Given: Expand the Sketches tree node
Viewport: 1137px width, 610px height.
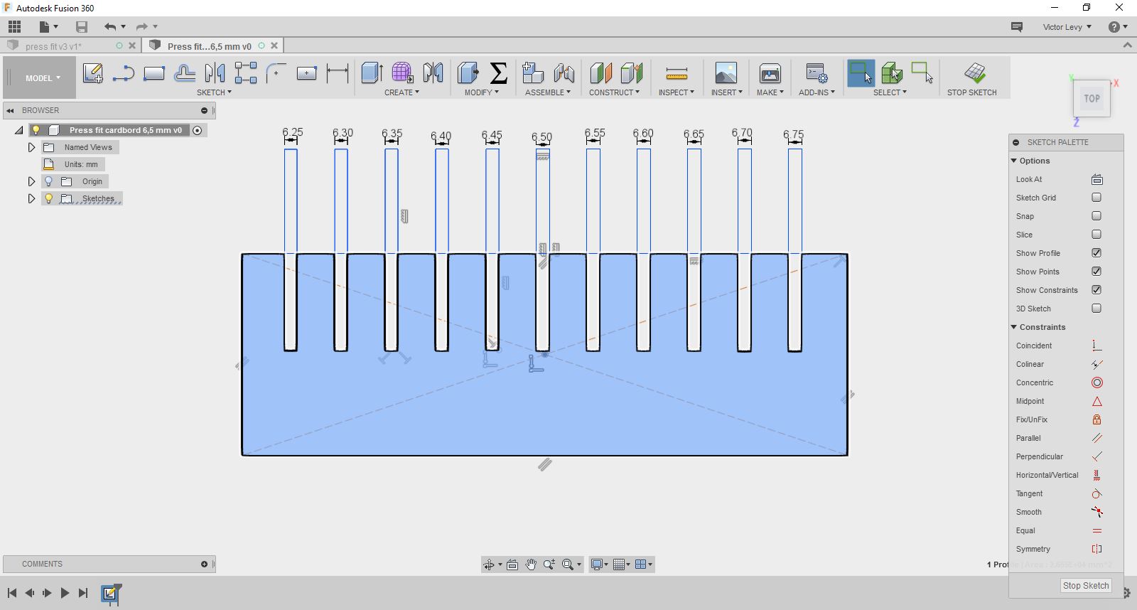Looking at the screenshot, I should pyautogui.click(x=31, y=198).
